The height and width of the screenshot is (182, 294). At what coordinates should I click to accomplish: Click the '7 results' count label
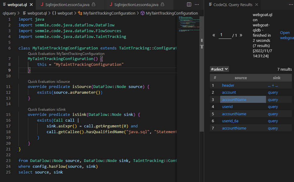(x=285, y=69)
